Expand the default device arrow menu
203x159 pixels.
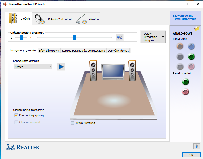pos(163,37)
